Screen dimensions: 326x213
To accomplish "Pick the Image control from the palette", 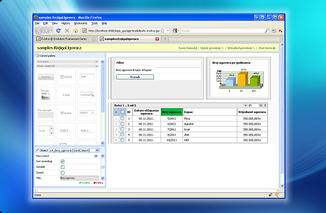I will click(x=45, y=95).
